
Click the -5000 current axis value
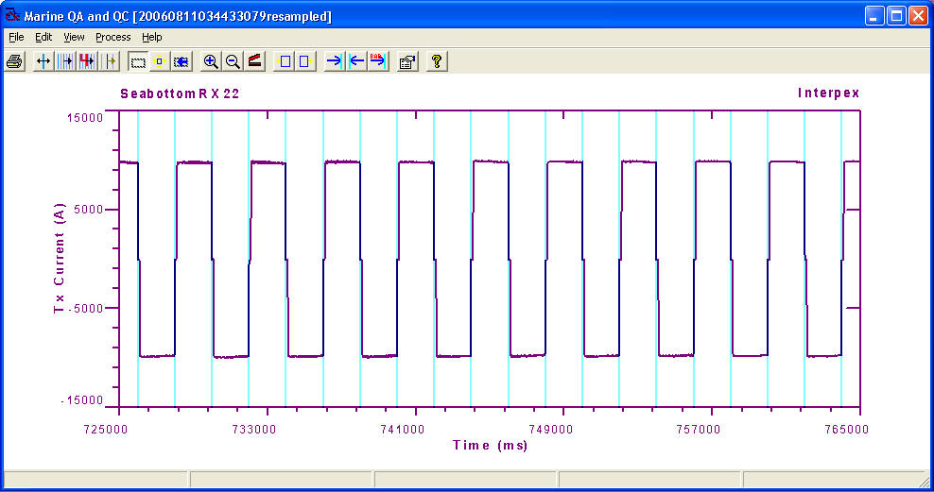pyautogui.click(x=86, y=308)
